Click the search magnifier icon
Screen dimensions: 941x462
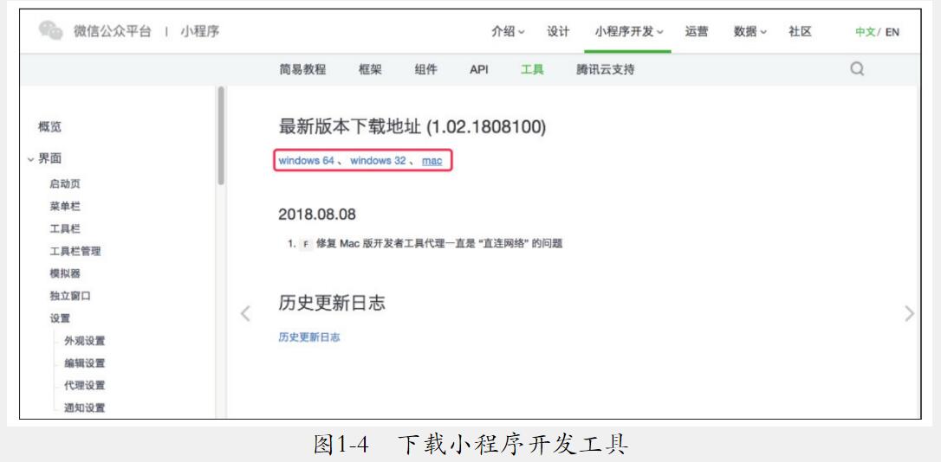pyautogui.click(x=857, y=69)
